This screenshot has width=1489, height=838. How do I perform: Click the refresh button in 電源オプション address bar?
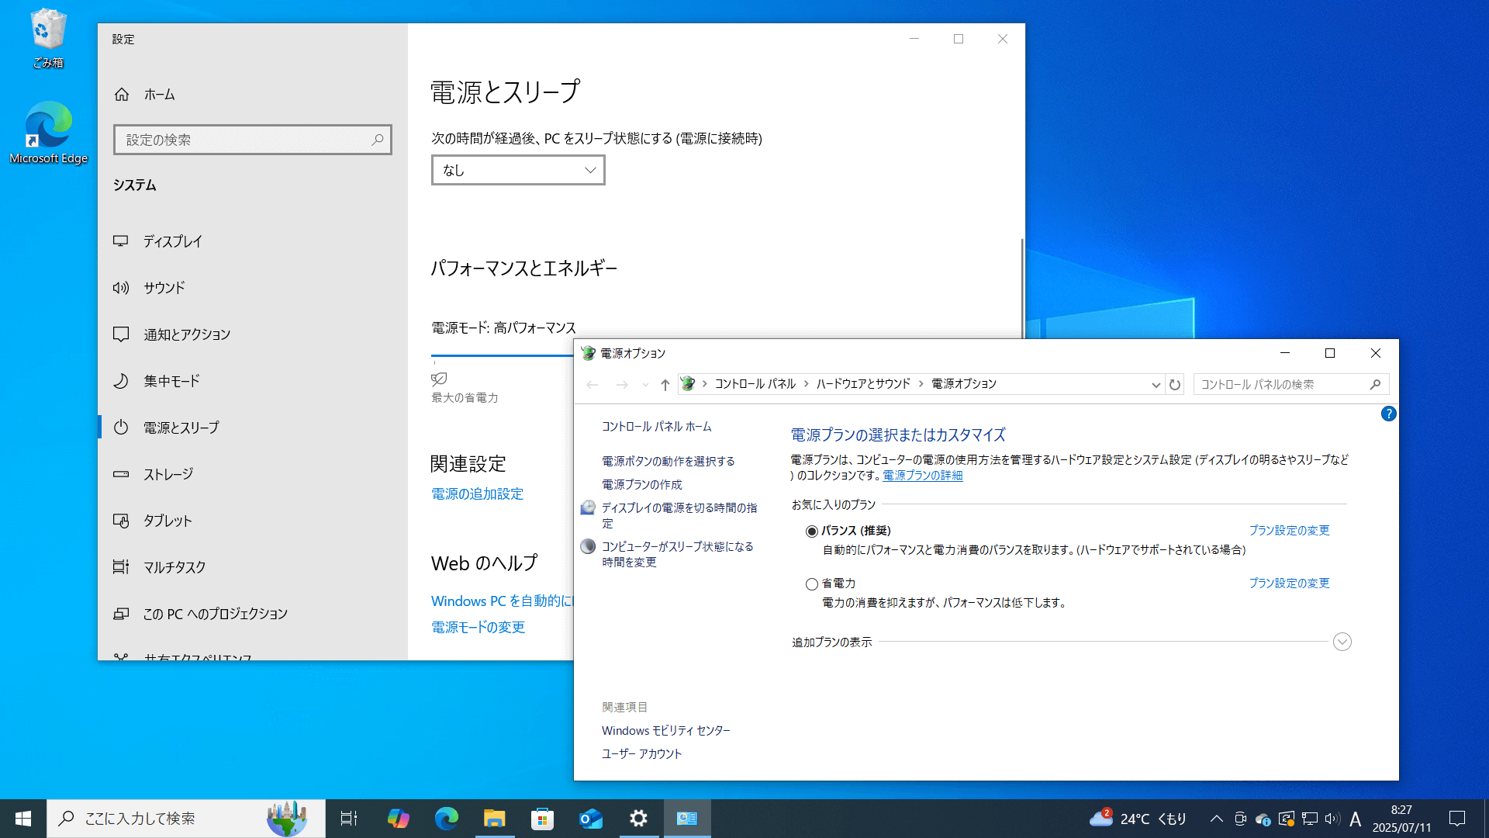tap(1175, 385)
